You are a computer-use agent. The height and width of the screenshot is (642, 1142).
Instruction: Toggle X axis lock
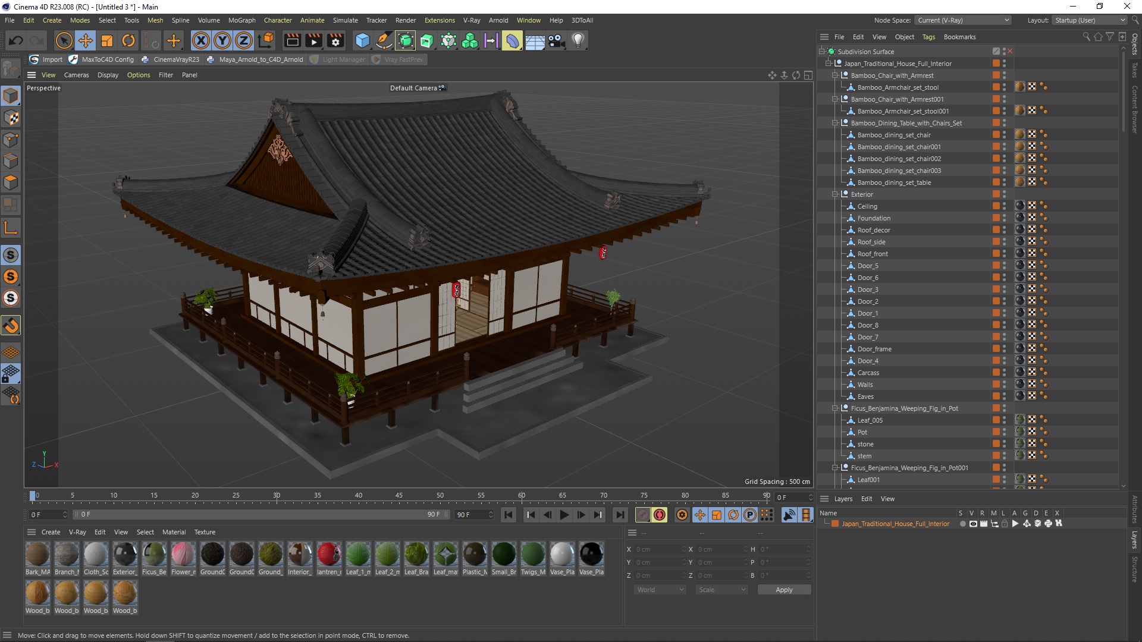201,40
